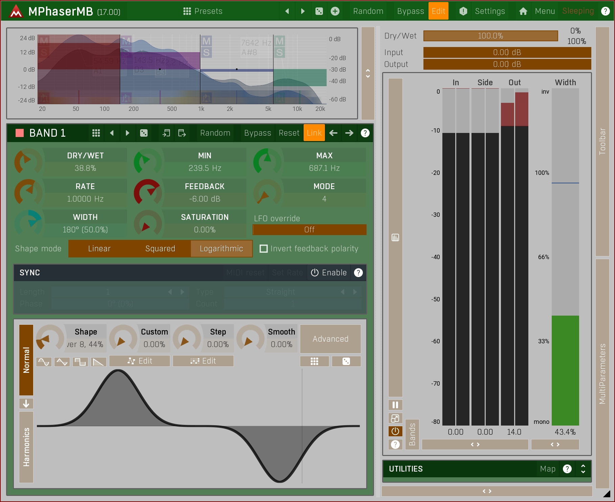
Task: Select the sine wave shape icon
Action: tap(44, 362)
